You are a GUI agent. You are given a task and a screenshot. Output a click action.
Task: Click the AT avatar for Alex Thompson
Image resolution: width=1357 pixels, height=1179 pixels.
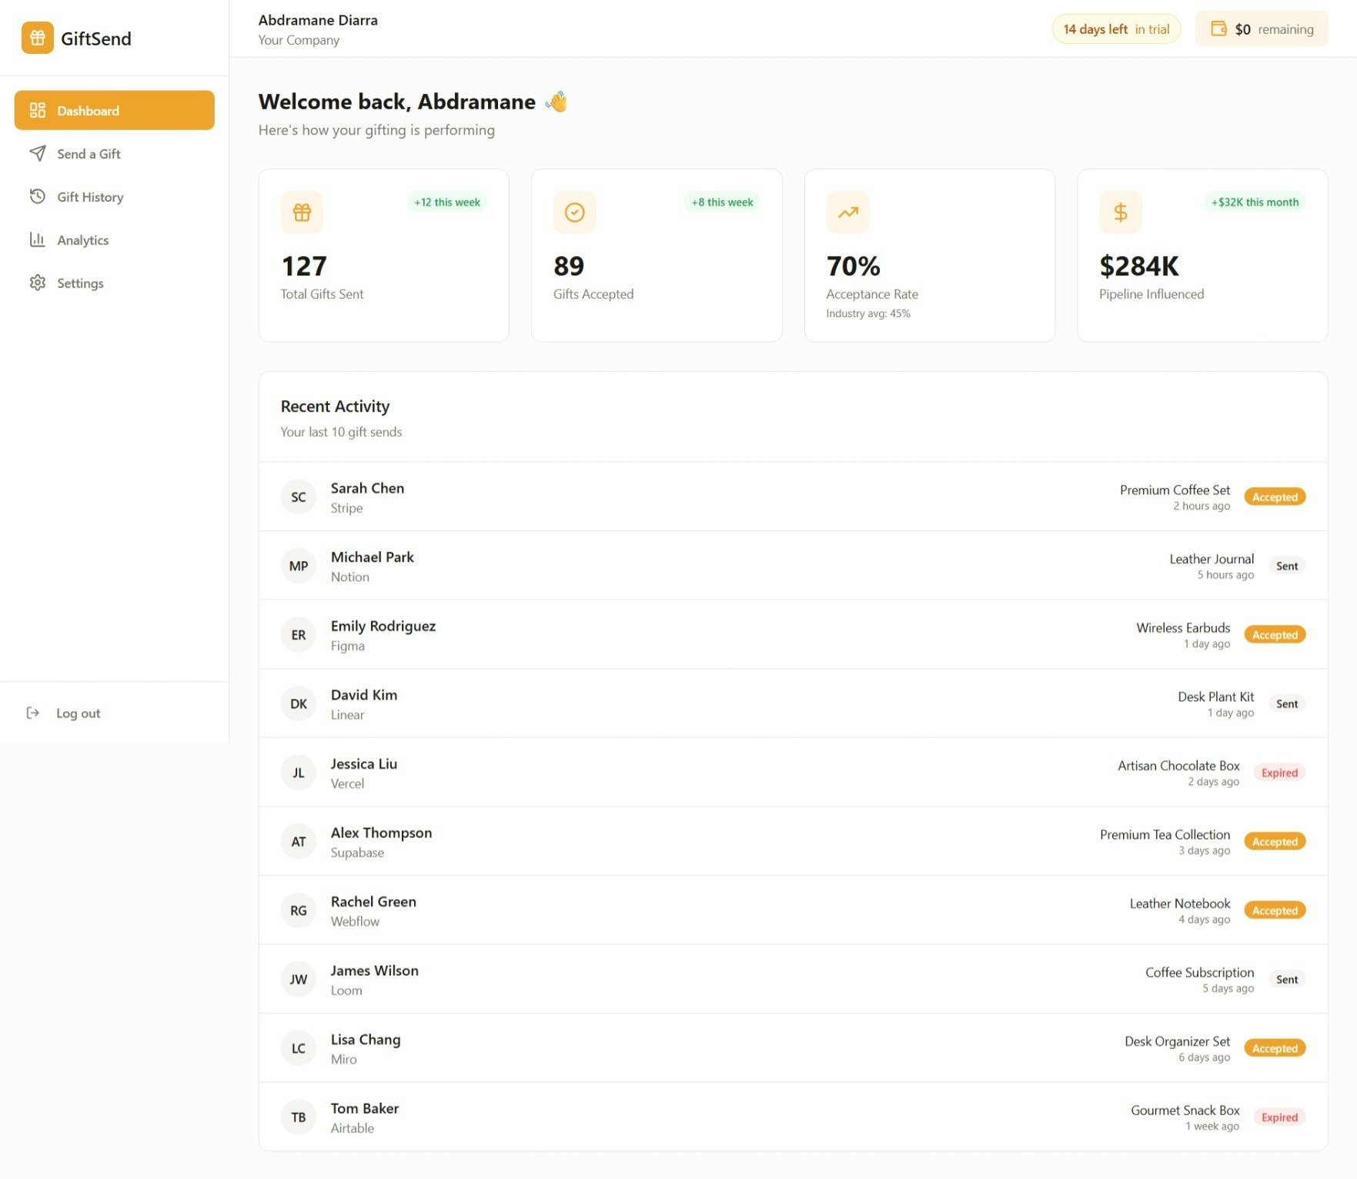pyautogui.click(x=299, y=841)
